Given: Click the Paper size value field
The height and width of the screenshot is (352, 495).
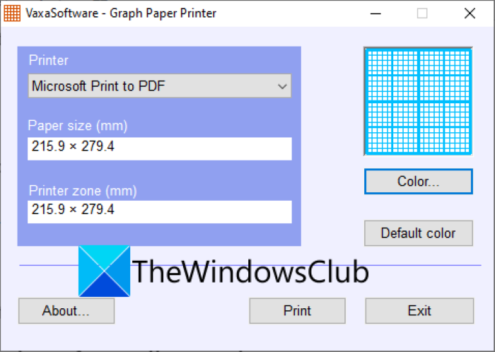Looking at the screenshot, I should coord(160,148).
